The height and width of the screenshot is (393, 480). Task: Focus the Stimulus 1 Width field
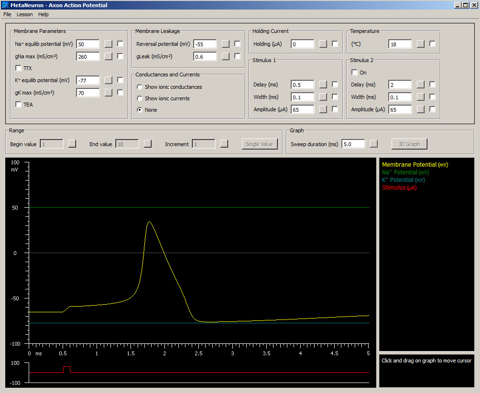pos(303,97)
